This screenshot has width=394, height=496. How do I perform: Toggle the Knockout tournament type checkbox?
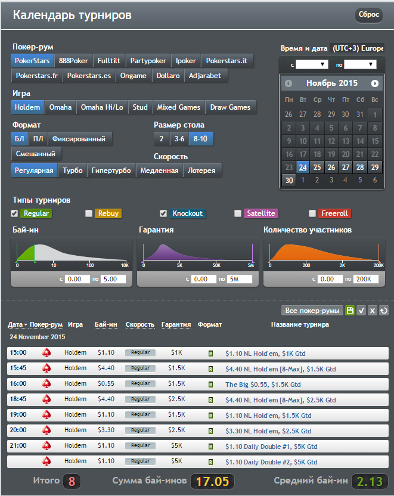(163, 213)
